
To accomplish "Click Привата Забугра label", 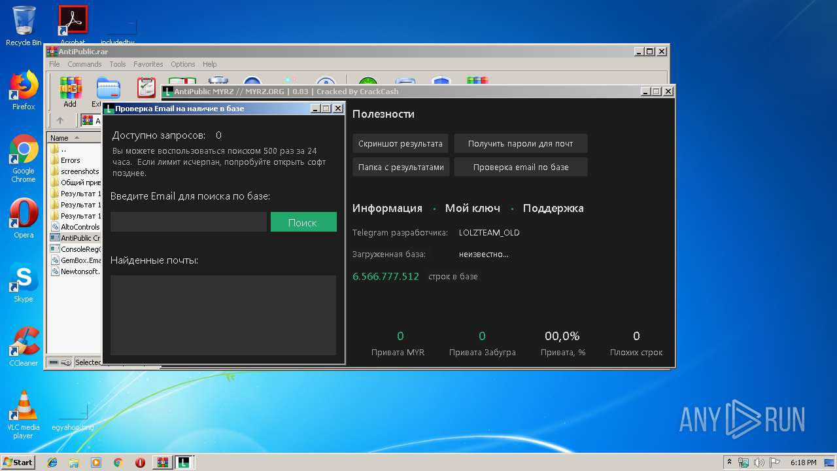I will coord(483,352).
